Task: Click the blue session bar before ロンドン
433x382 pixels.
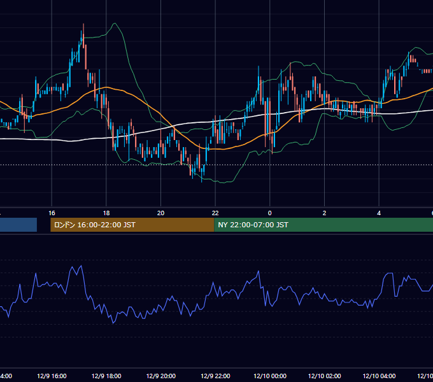Action: tap(18, 225)
